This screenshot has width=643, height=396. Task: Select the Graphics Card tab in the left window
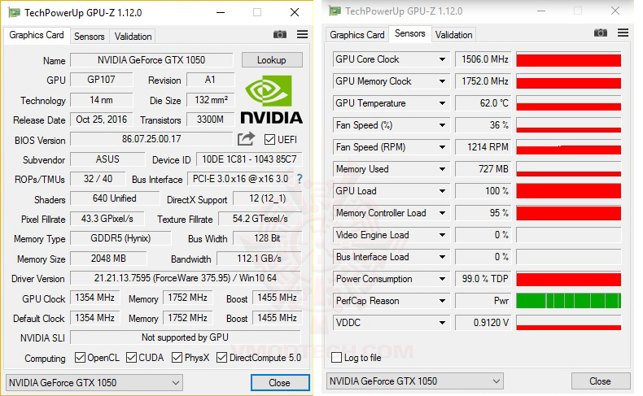click(x=37, y=35)
